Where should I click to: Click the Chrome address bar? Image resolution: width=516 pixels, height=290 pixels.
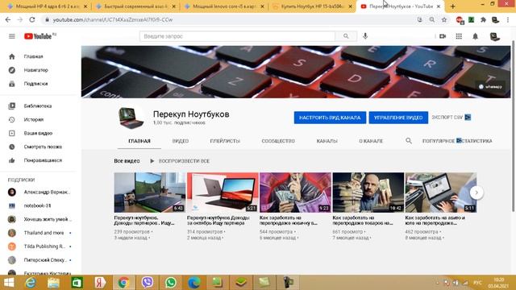click(231, 19)
